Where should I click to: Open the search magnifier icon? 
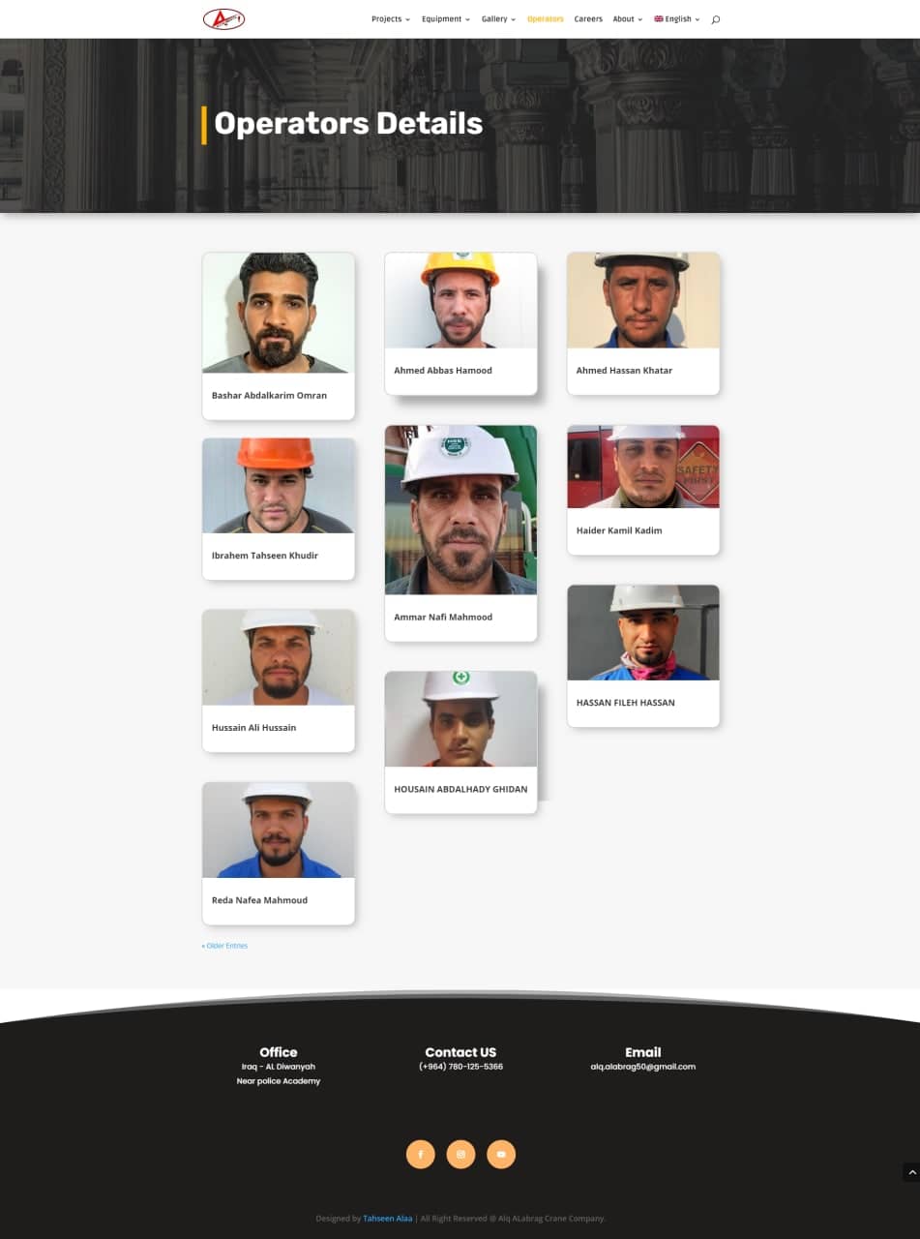click(x=716, y=19)
